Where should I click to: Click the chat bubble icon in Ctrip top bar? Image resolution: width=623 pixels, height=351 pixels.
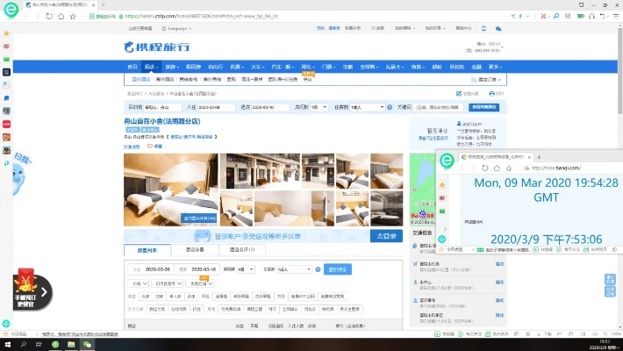[x=498, y=28]
